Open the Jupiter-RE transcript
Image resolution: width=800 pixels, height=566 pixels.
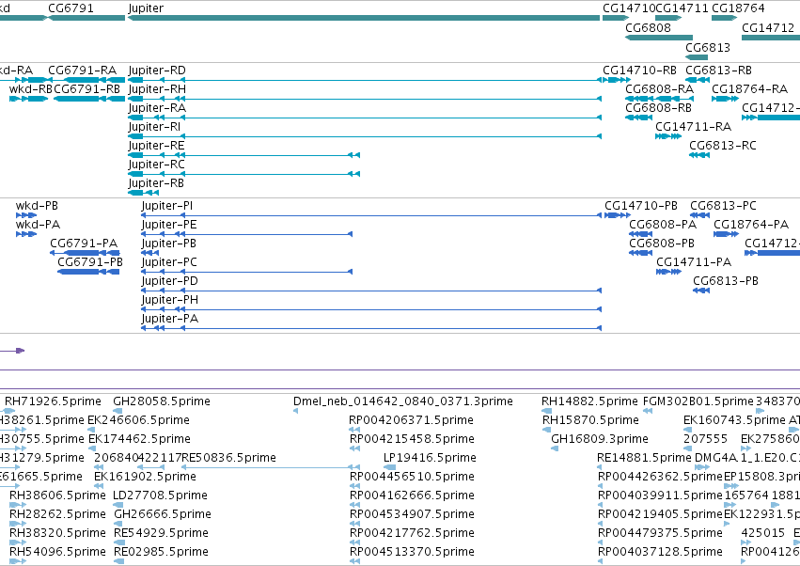point(243,155)
